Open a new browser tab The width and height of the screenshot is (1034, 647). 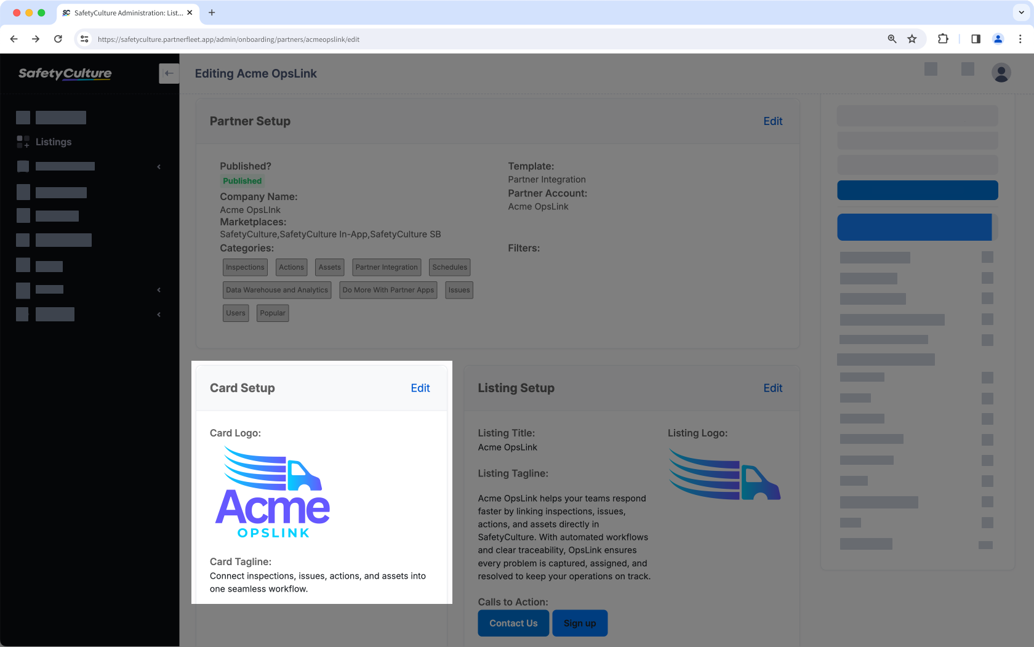212,12
